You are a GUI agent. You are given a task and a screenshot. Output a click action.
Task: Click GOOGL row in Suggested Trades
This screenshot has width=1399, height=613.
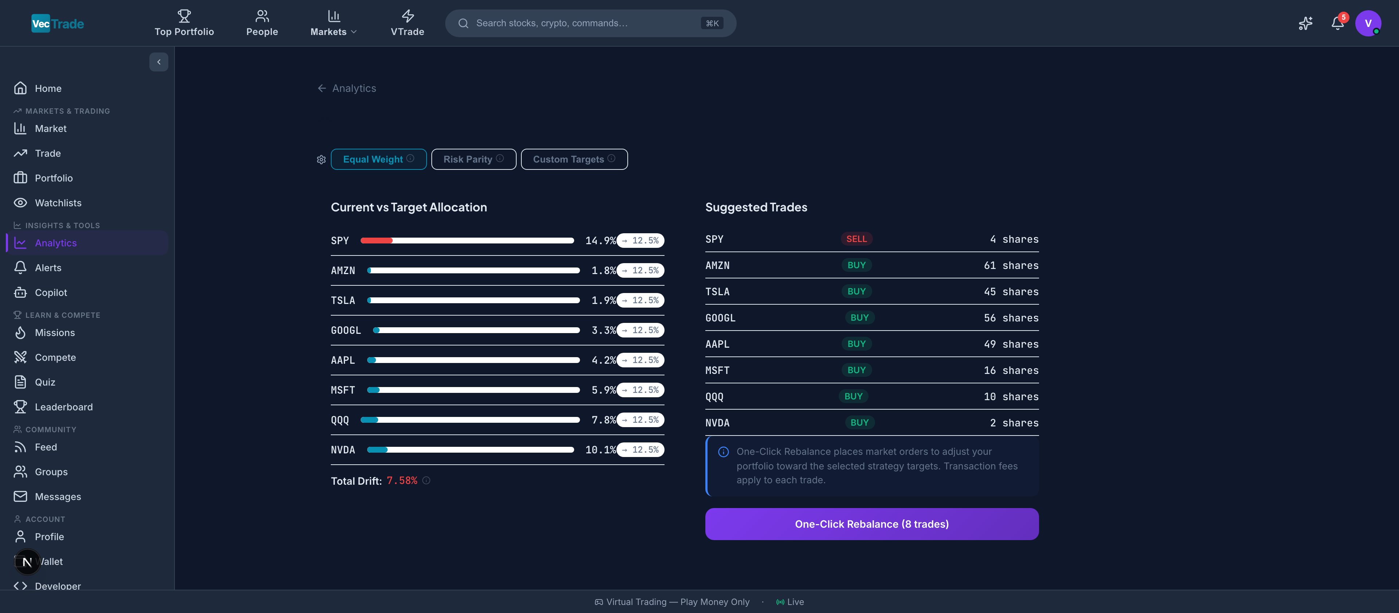coord(872,318)
